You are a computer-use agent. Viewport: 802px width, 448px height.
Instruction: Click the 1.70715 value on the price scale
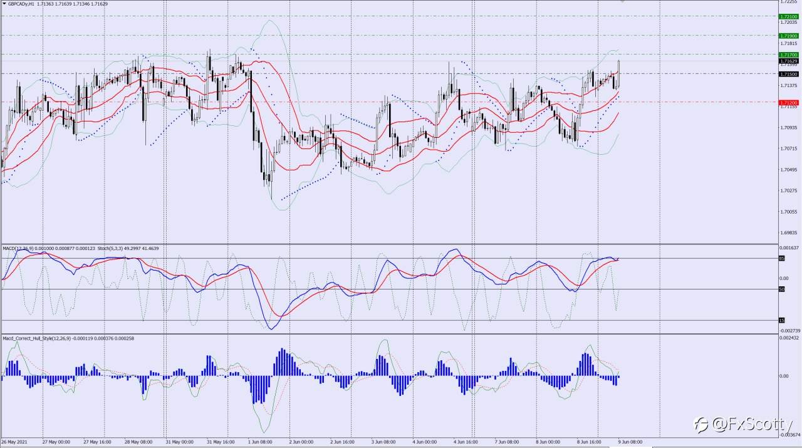coord(788,148)
